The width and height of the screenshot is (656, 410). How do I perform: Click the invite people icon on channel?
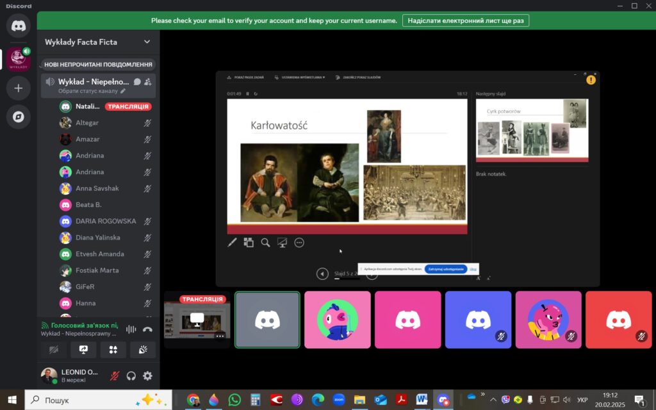pyautogui.click(x=148, y=82)
